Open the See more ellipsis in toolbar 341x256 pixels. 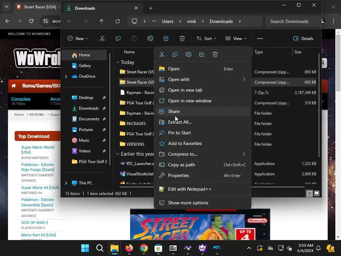click(260, 39)
